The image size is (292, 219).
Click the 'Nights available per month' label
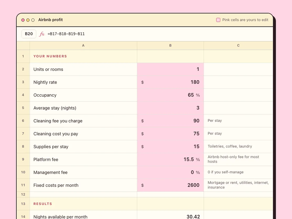[60, 217]
